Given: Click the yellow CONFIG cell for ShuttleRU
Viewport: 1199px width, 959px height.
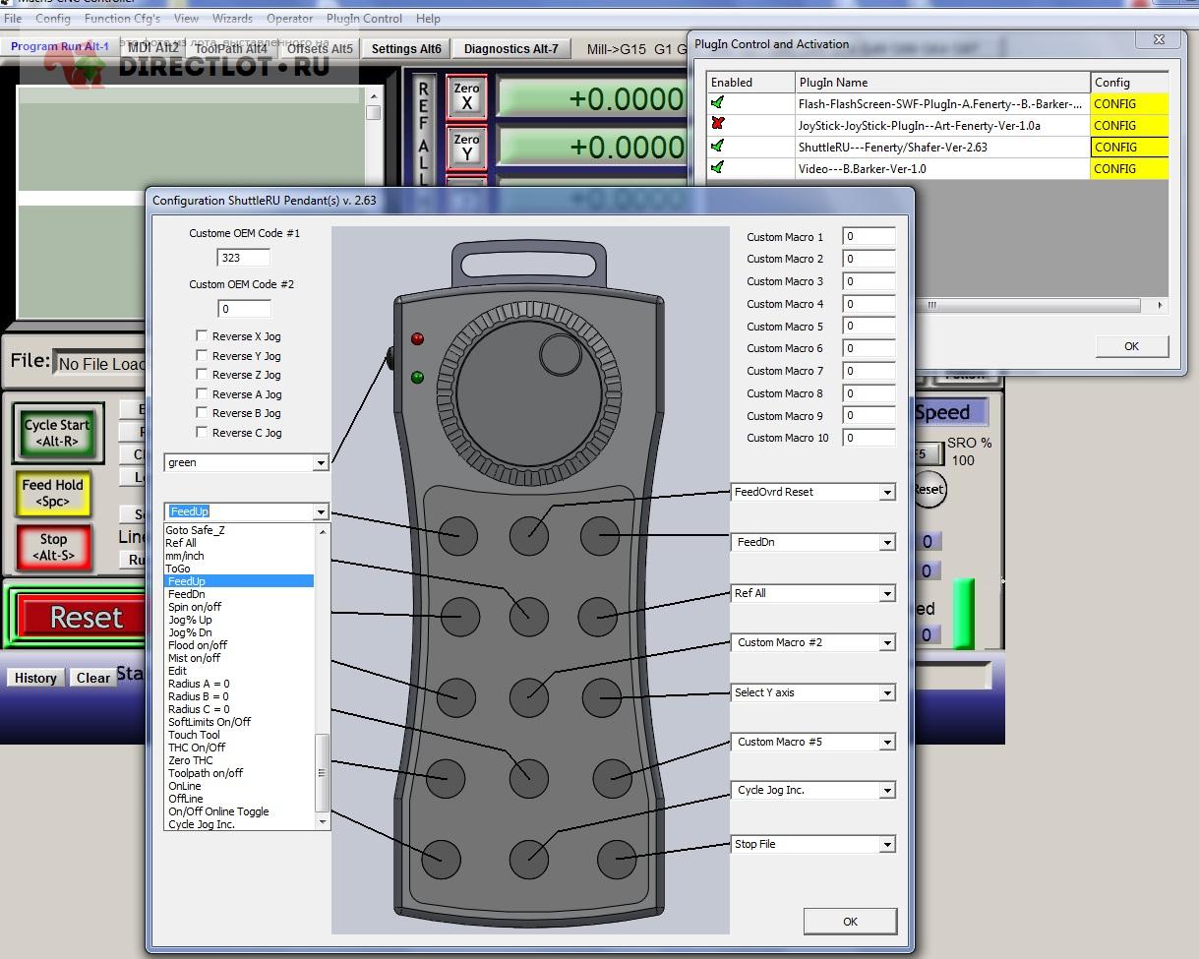Looking at the screenshot, I should click(x=1129, y=147).
